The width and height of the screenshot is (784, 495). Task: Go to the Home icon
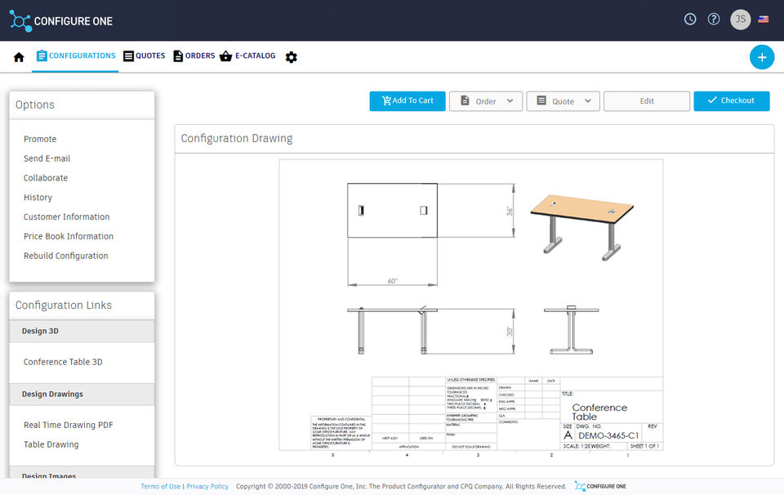coord(19,57)
